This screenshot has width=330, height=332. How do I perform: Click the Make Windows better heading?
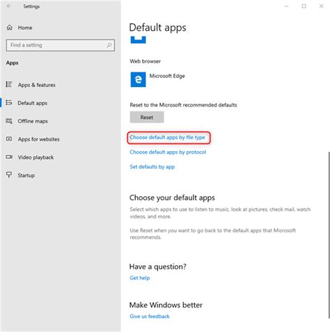(x=166, y=305)
